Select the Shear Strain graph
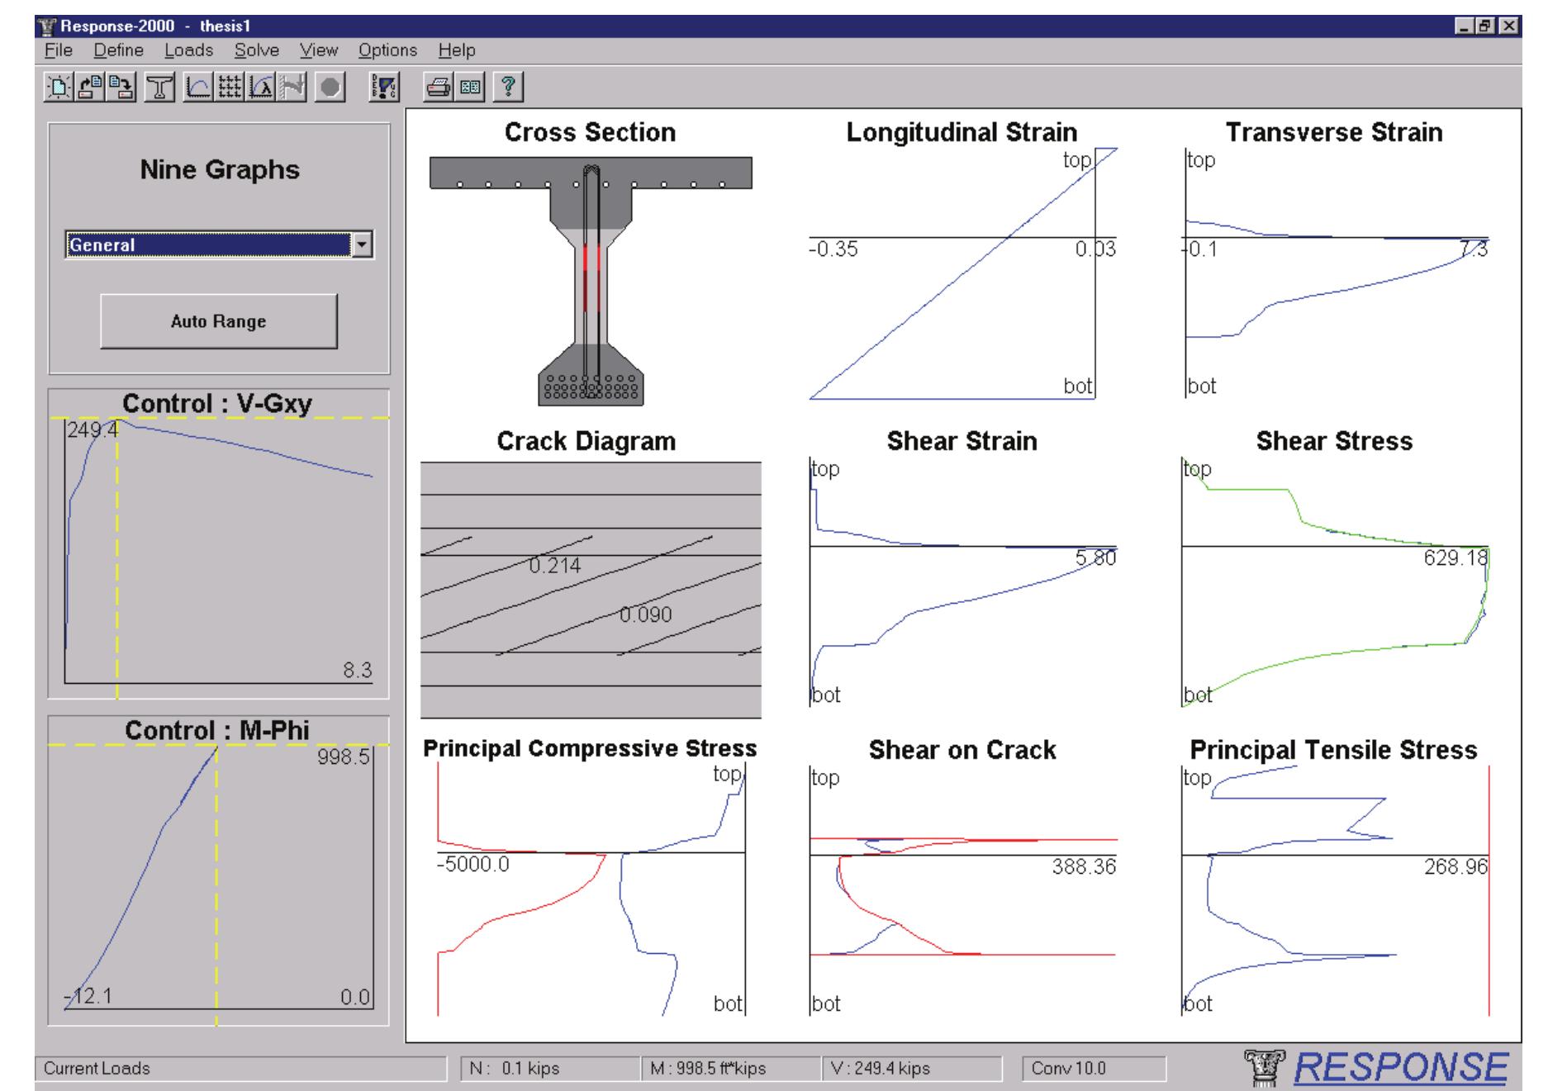 [962, 582]
